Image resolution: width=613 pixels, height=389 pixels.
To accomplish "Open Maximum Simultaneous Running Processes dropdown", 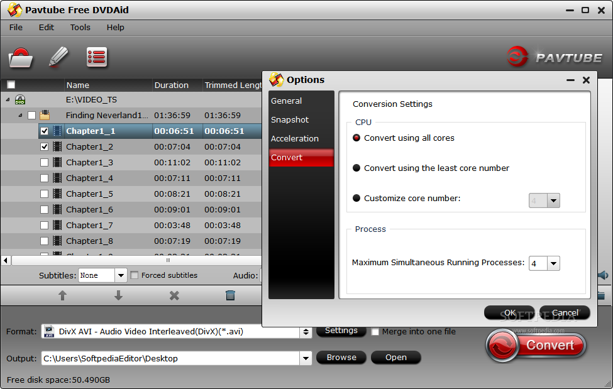I will point(553,263).
